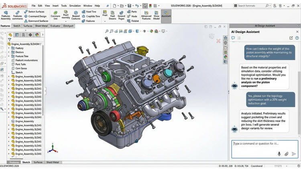This screenshot has width=301, height=169.
Task: Toggle the pin icon next to Help
Action: click(x=108, y=6)
